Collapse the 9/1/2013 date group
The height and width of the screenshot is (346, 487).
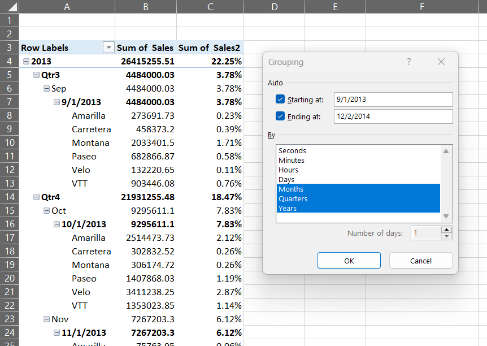pos(56,102)
